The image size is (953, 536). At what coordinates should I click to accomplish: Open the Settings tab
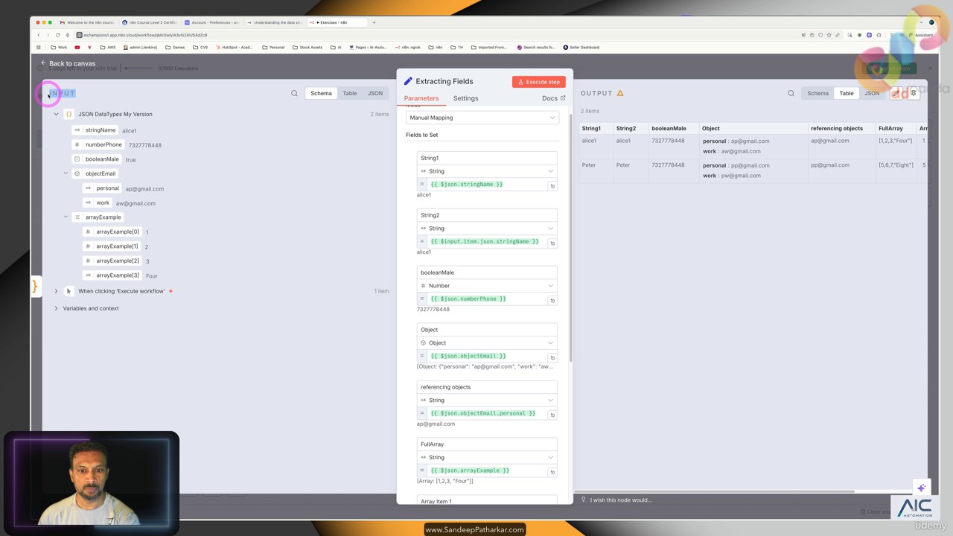(465, 98)
